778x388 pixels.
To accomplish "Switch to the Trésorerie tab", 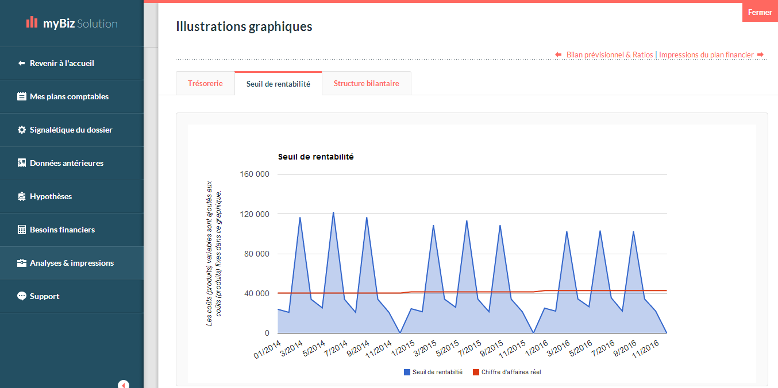I will [x=205, y=83].
